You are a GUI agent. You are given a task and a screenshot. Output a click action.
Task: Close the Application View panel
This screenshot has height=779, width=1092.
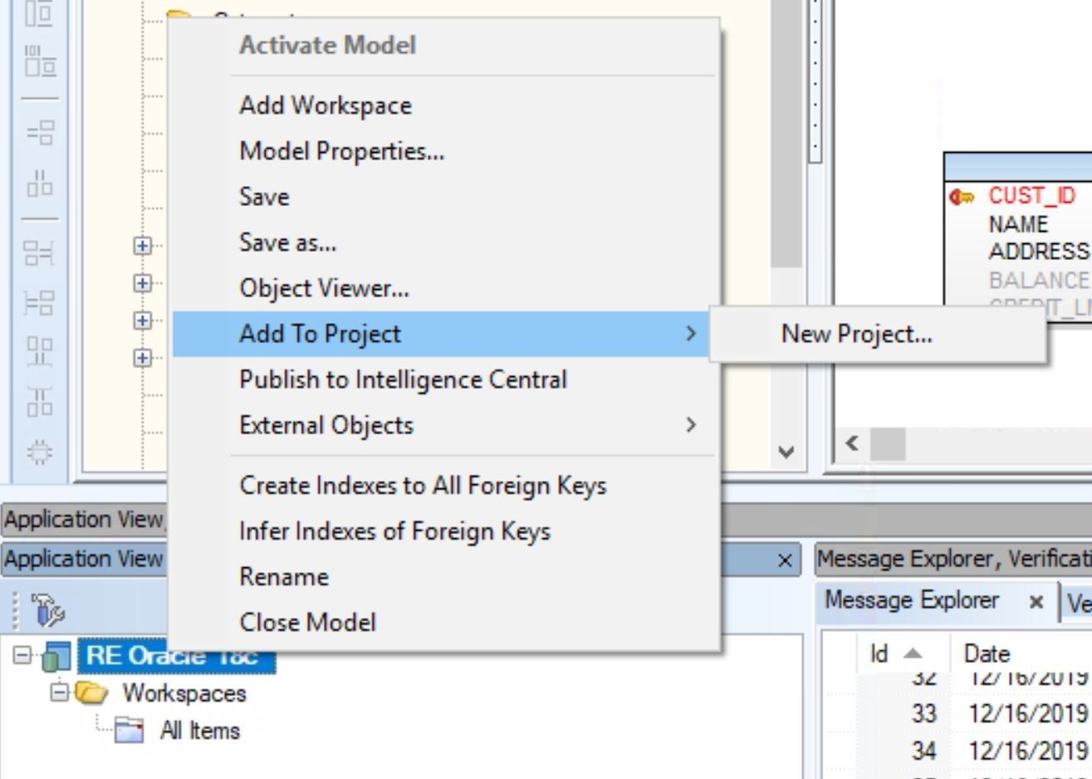point(785,561)
